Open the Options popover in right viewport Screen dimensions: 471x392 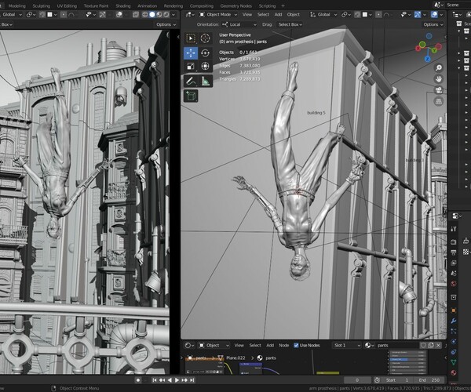[x=432, y=24]
